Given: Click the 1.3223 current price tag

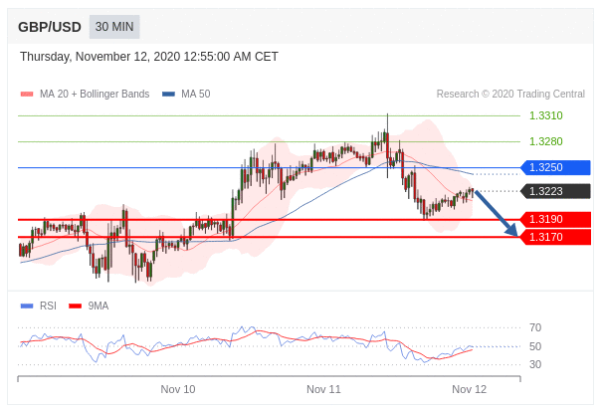Looking at the screenshot, I should point(555,191).
